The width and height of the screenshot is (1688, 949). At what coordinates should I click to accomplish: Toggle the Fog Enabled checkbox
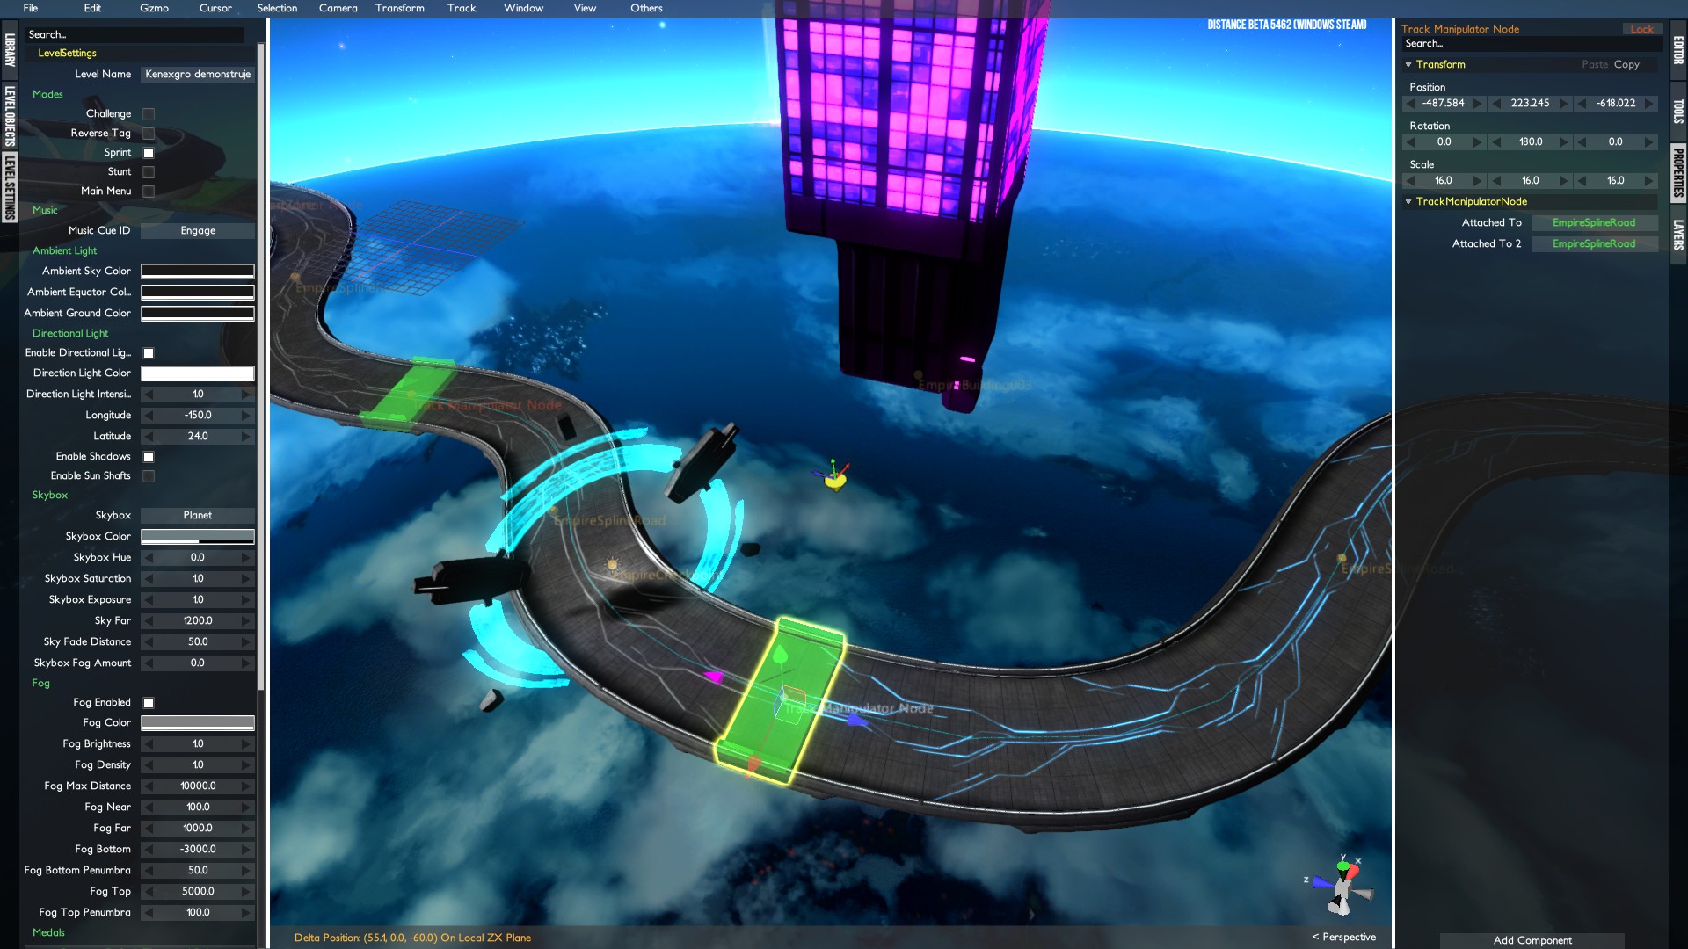[149, 703]
